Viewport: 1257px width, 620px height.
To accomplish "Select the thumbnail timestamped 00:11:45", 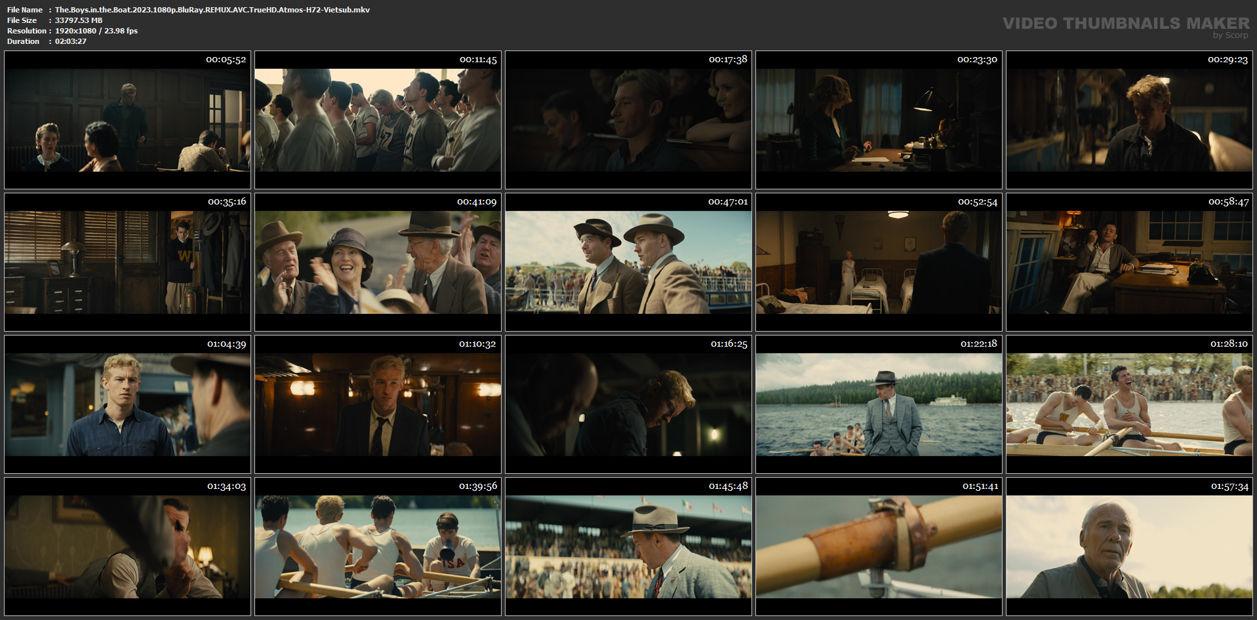I will tap(378, 120).
